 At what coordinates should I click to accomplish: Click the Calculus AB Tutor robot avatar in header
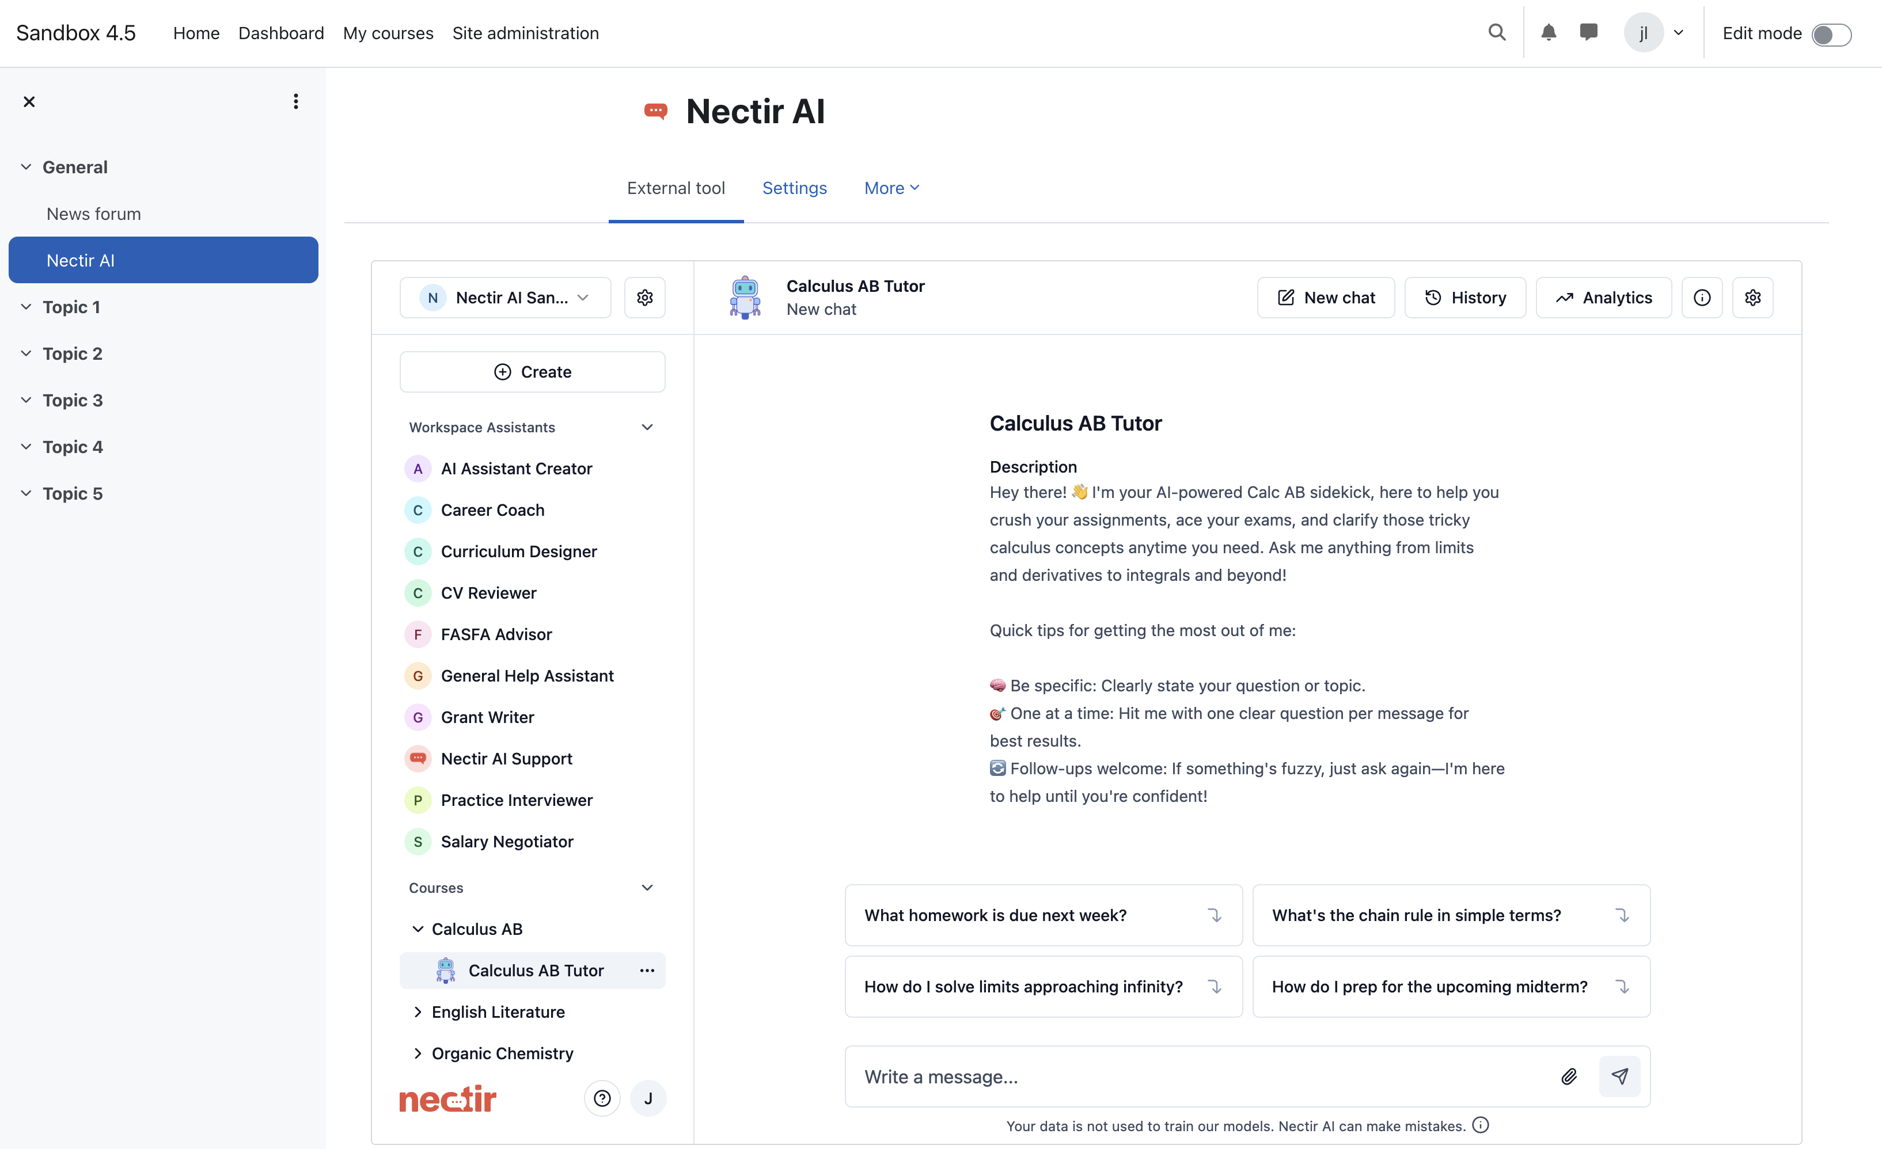pos(745,298)
